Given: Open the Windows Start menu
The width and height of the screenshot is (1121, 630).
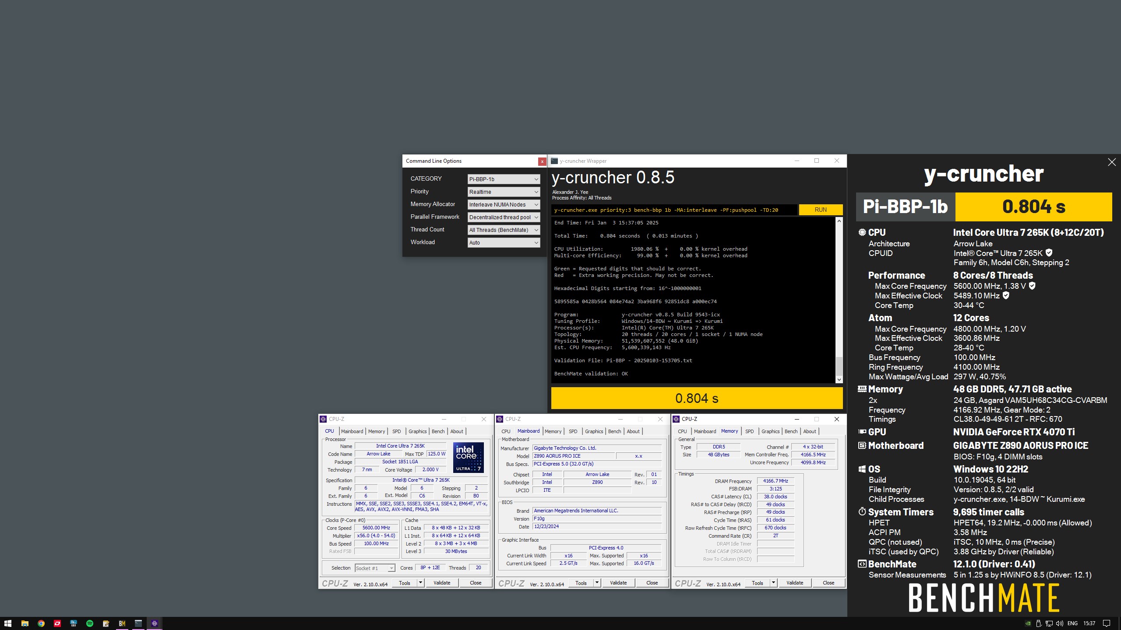Looking at the screenshot, I should tap(7, 623).
